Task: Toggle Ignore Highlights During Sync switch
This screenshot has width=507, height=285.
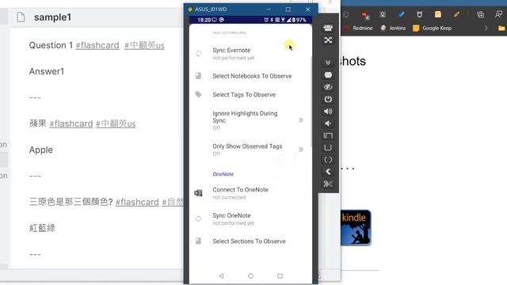Action: 300,120
